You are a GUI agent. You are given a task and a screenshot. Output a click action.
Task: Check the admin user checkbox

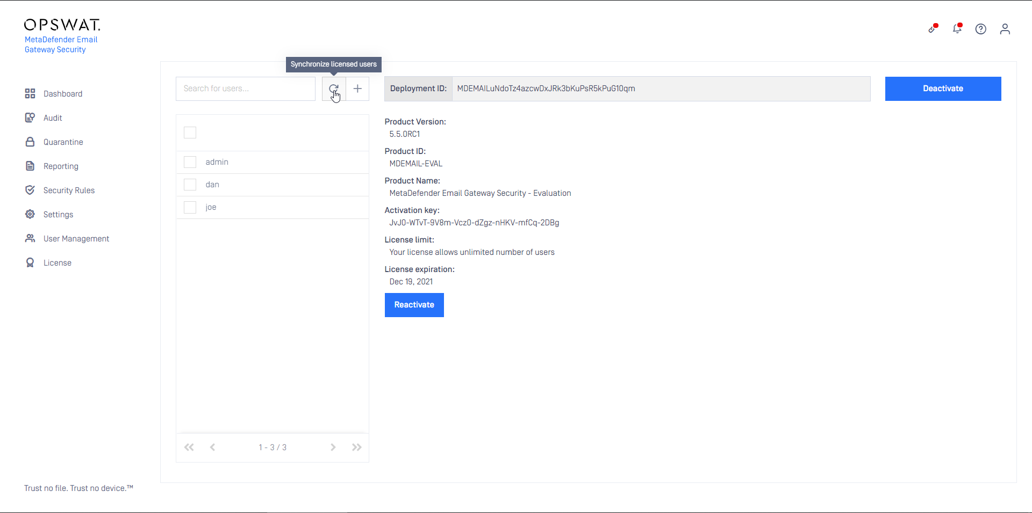[x=190, y=162]
